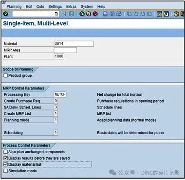Enable Simulation mode checkbox

[6, 171]
